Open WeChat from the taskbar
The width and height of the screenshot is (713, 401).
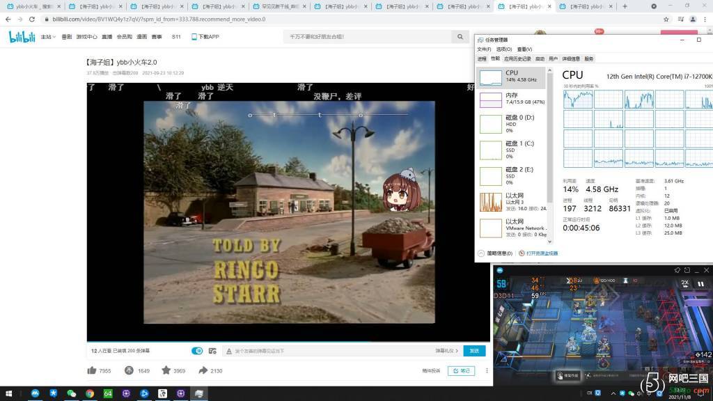point(72,393)
